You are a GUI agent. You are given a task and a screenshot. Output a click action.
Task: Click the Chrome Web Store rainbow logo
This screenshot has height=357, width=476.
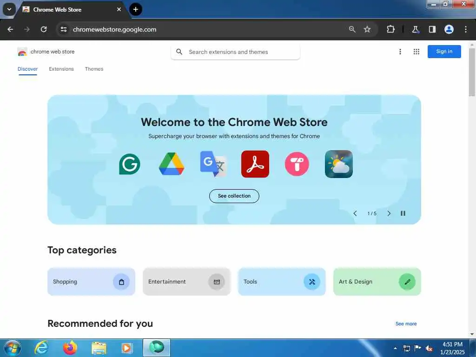(x=22, y=52)
